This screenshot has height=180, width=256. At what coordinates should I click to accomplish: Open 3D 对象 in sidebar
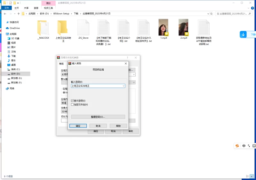pos(13,38)
